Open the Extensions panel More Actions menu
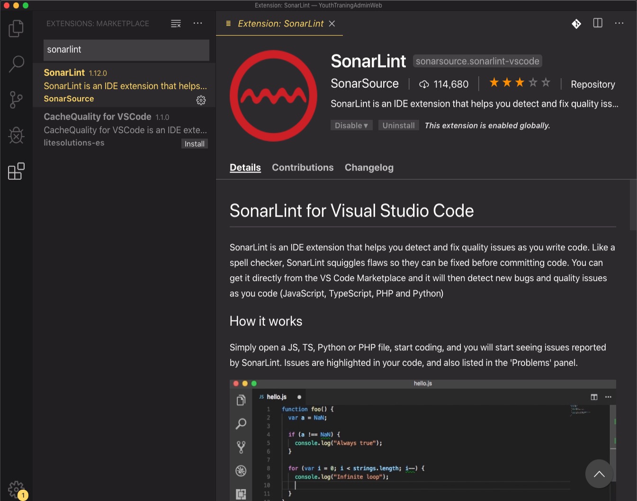This screenshot has width=637, height=501. click(x=197, y=23)
